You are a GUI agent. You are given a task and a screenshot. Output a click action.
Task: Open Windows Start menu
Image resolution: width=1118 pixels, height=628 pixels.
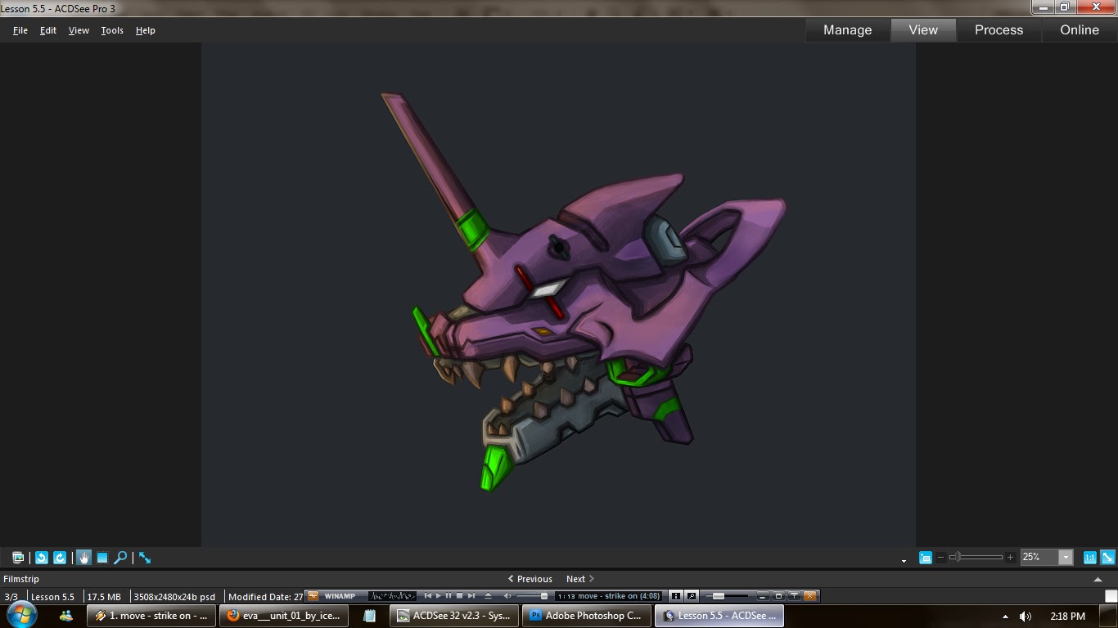pyautogui.click(x=21, y=616)
